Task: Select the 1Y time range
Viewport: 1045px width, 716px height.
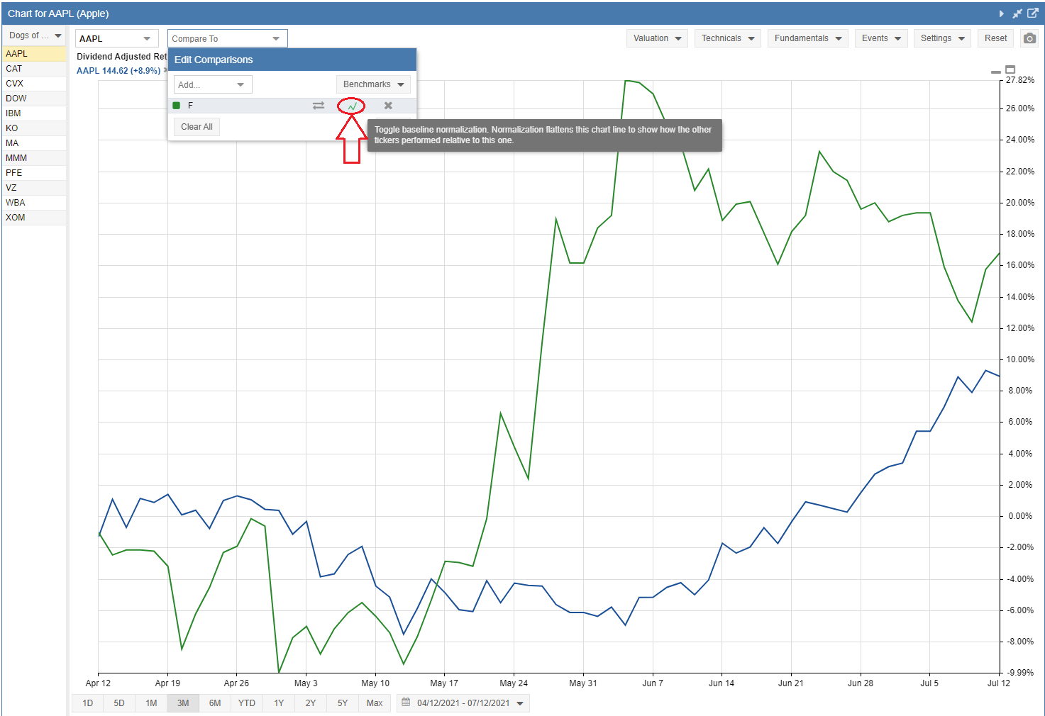Action: [279, 703]
